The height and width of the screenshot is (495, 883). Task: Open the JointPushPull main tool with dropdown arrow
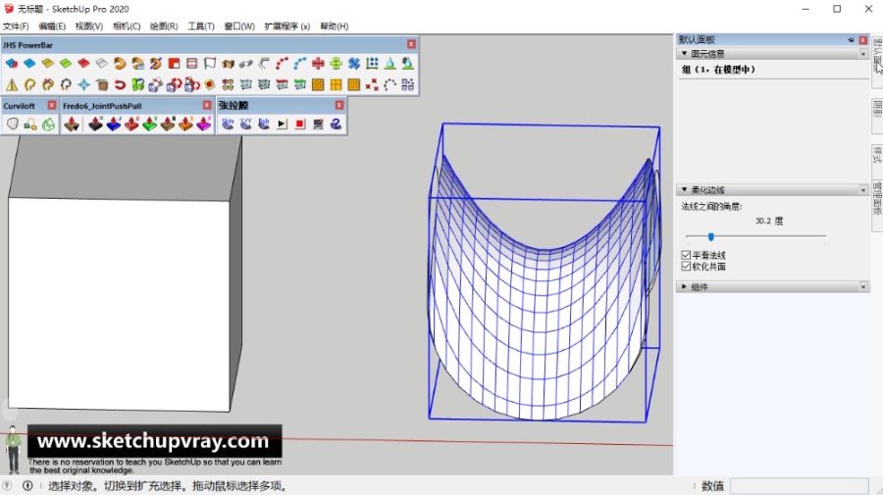(x=72, y=124)
